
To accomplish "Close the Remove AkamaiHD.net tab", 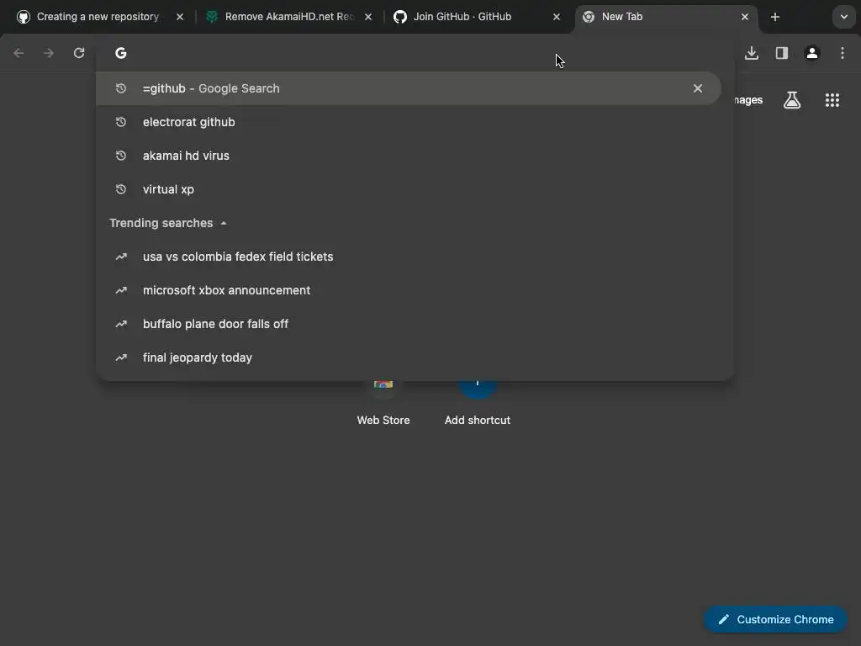I will pos(368,17).
